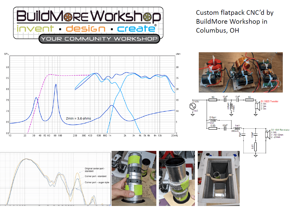Image resolution: width=292 pixels, height=208 pixels.
Task: Select the 22µF capacitor symbol
Action: pyautogui.click(x=225, y=128)
